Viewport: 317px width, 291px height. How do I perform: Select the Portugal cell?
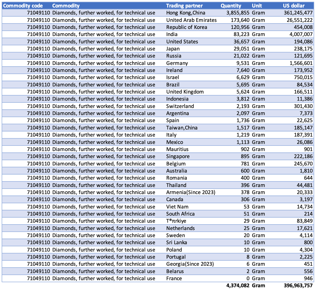pyautogui.click(x=176, y=257)
